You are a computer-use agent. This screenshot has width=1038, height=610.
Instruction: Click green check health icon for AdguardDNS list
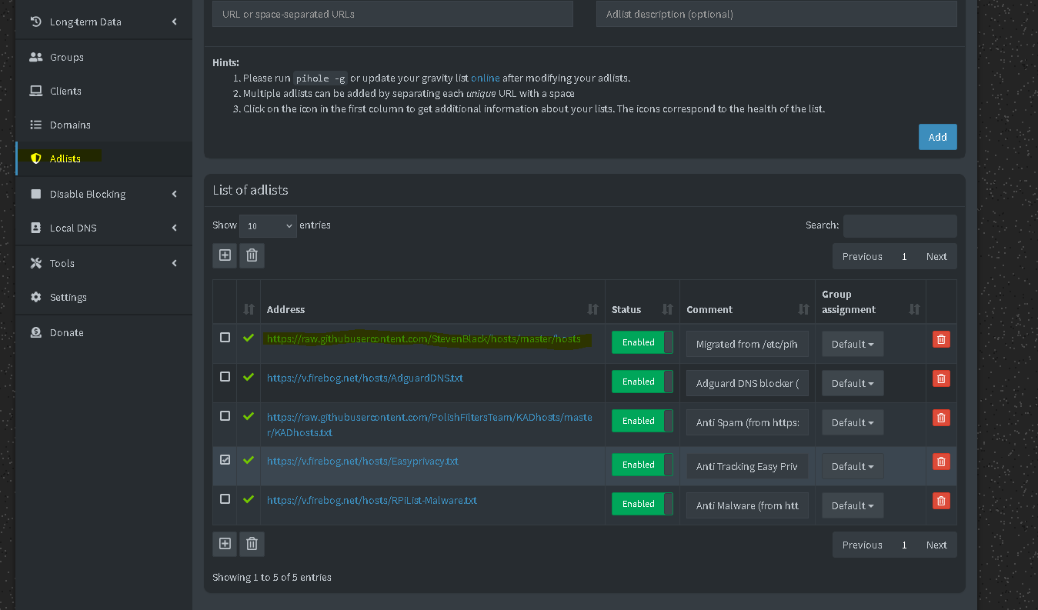click(248, 377)
